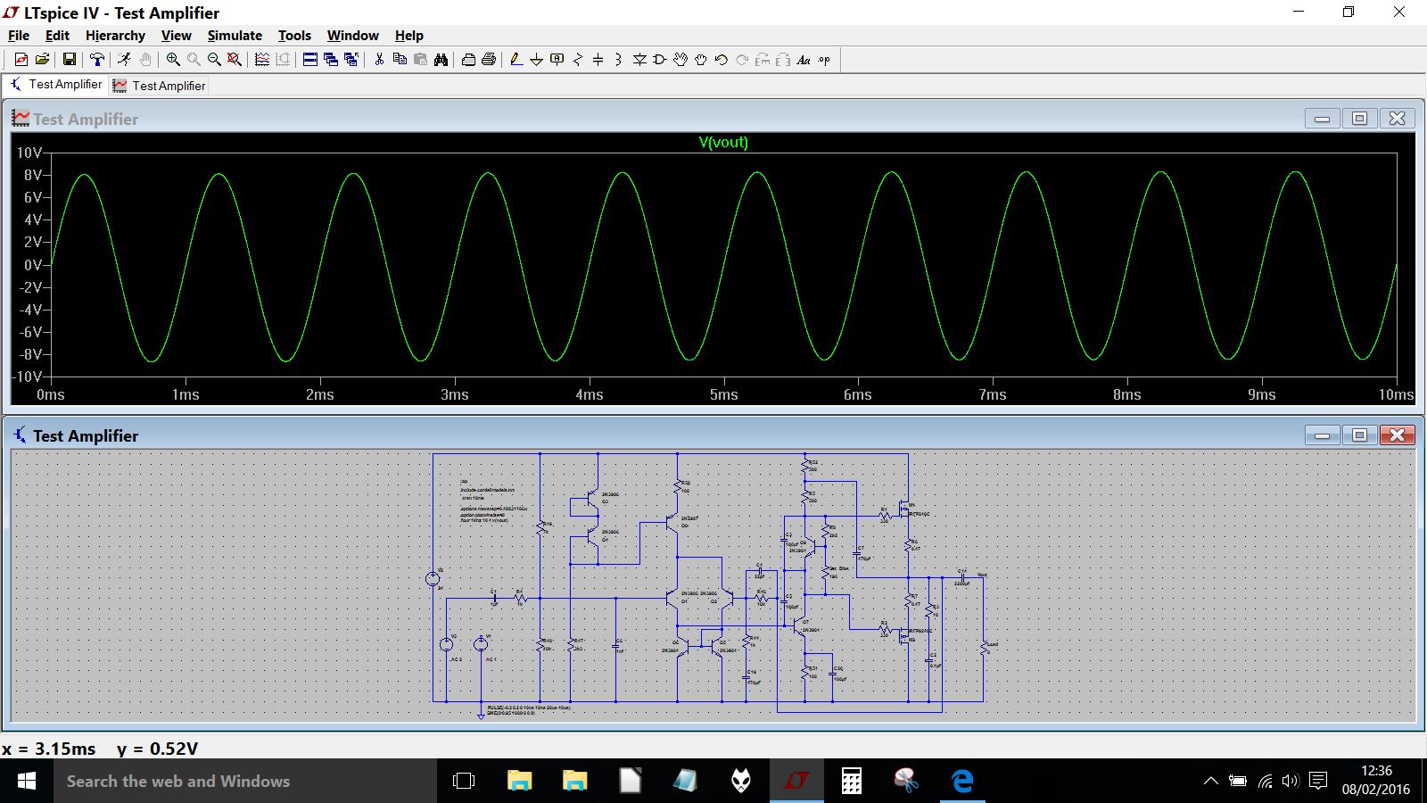Place a Resistor from the toolbar
Screen dimensions: 1427x803
(x=578, y=60)
